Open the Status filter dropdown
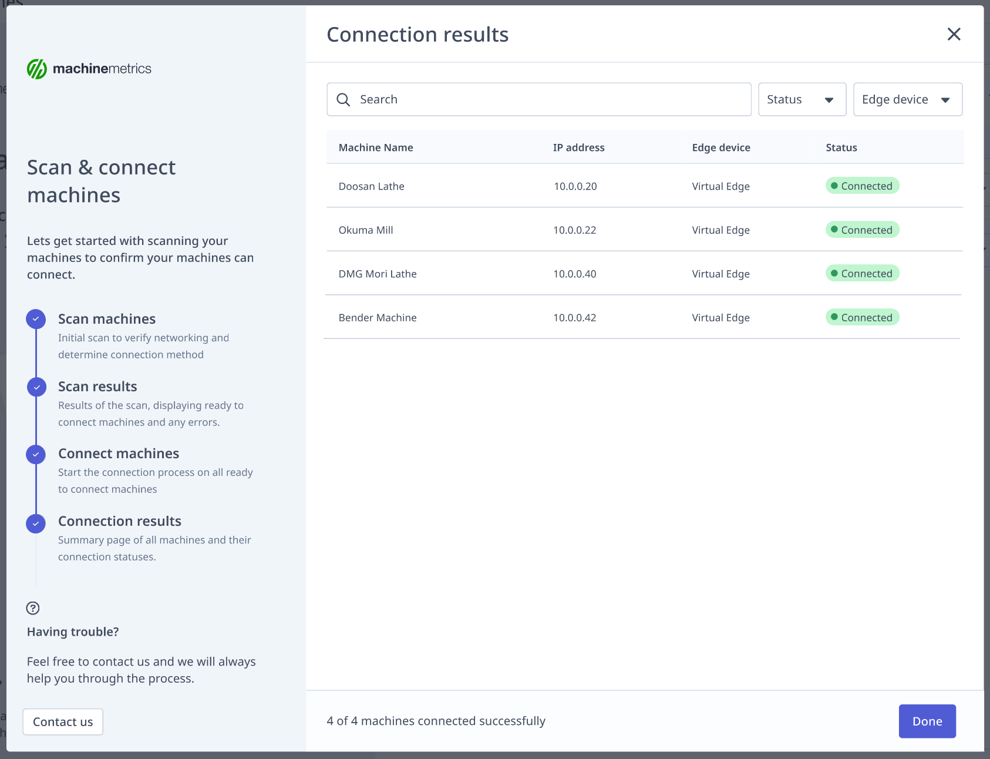990x759 pixels. pyautogui.click(x=802, y=99)
